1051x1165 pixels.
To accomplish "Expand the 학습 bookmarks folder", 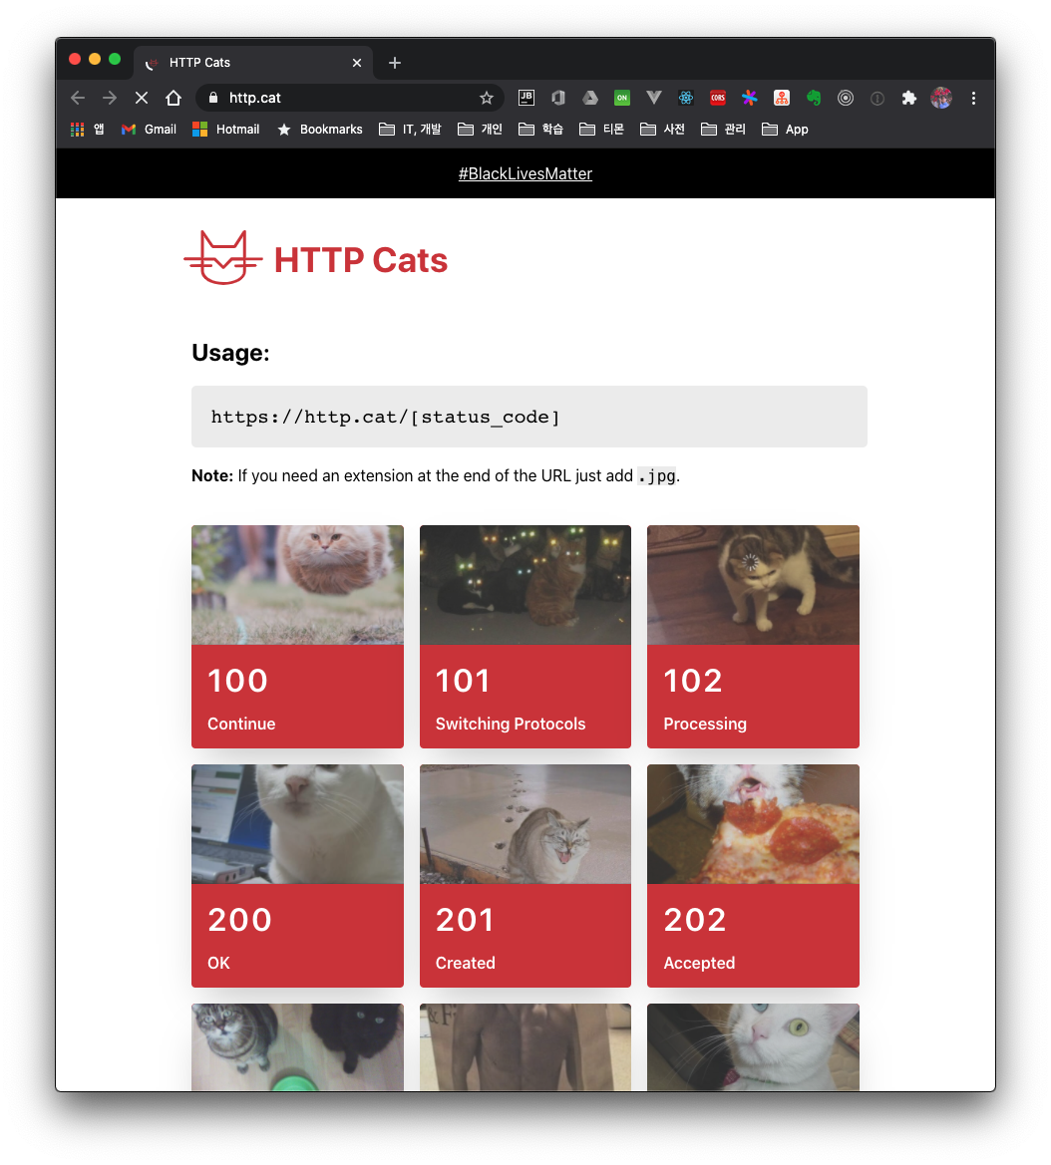I will (x=539, y=130).
